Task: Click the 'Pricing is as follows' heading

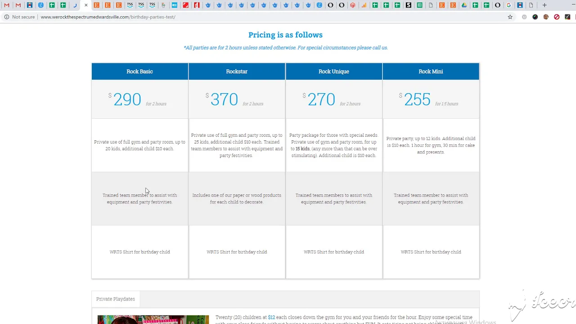Action: pyautogui.click(x=285, y=35)
